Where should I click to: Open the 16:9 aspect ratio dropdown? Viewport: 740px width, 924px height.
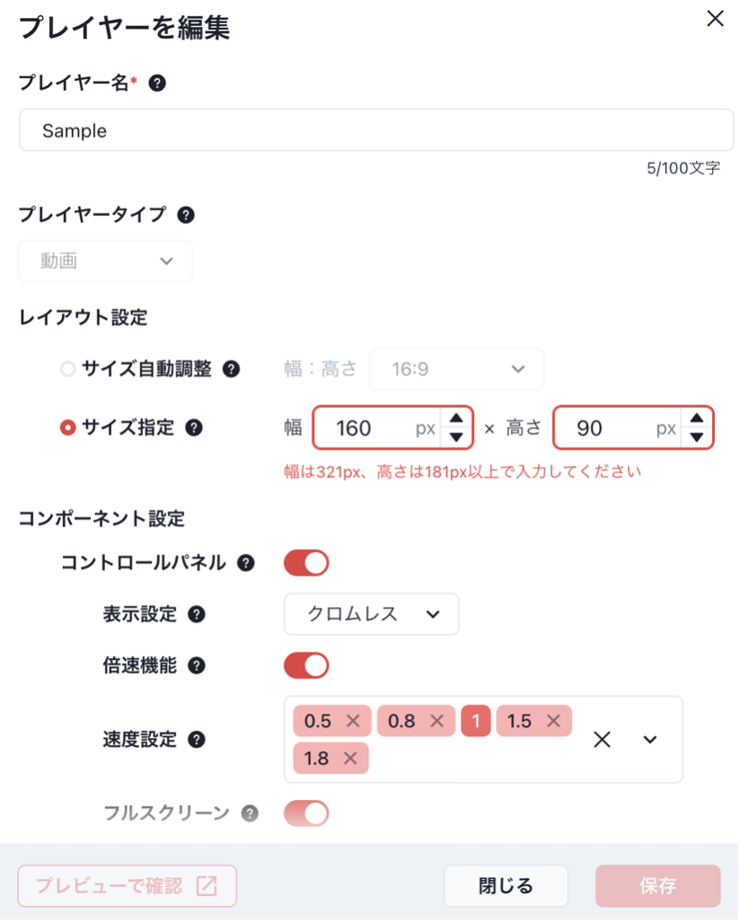457,369
